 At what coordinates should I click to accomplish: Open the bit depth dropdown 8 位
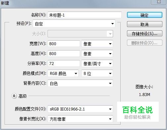point(97,73)
